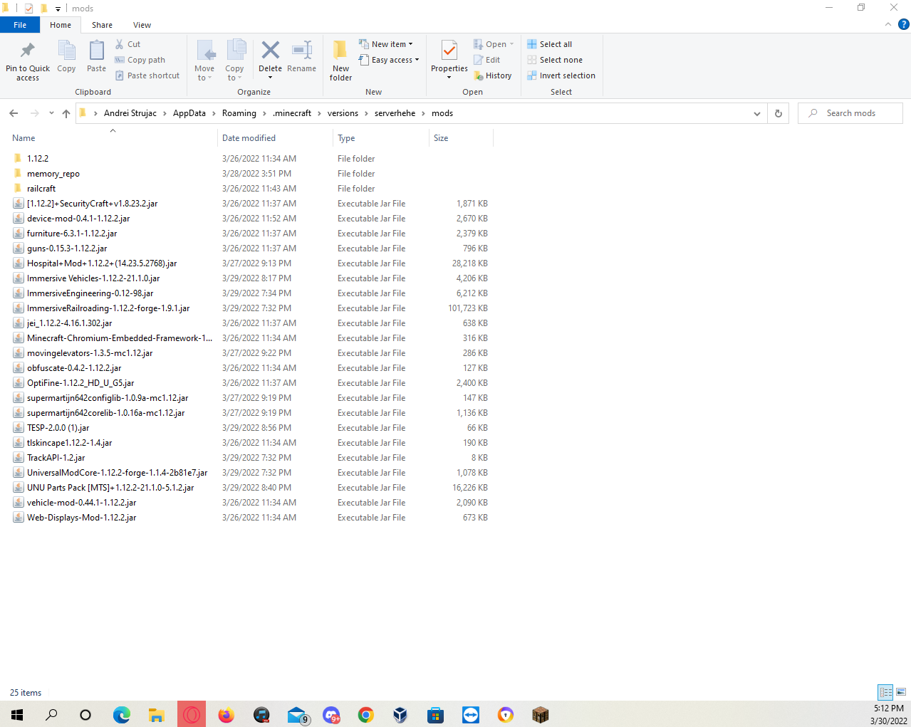Open Firefox from the taskbar
The height and width of the screenshot is (727, 911).
pos(227,715)
